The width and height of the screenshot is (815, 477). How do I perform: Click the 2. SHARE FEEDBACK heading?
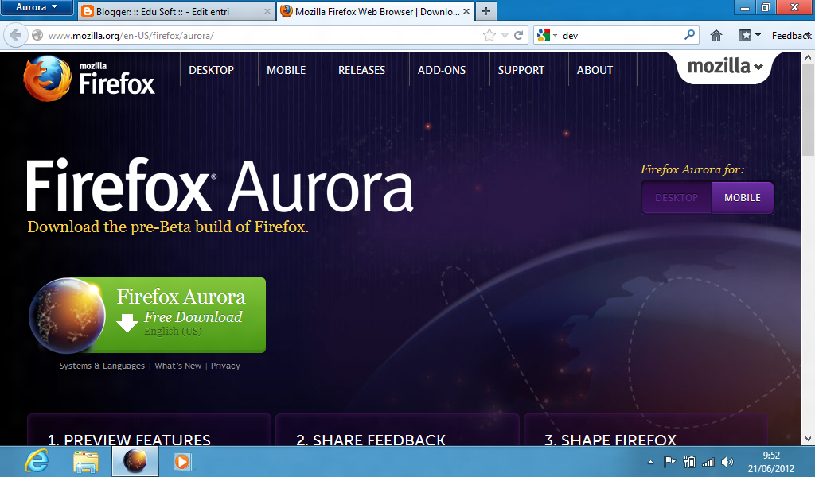(x=371, y=440)
